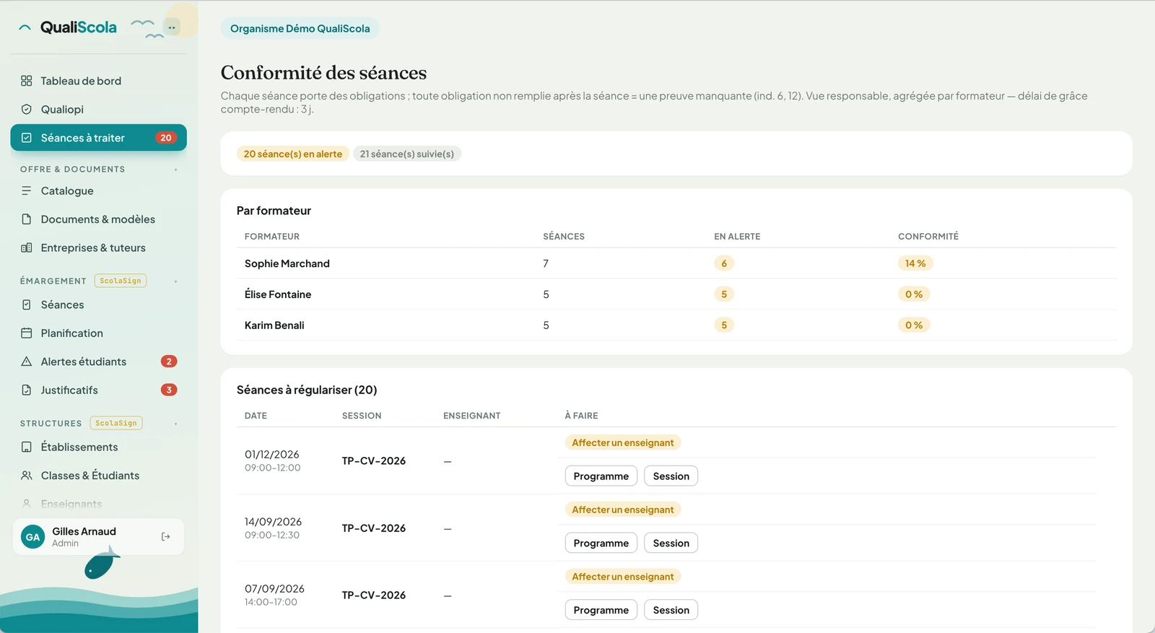Click the Enseignants person icon

(27, 504)
